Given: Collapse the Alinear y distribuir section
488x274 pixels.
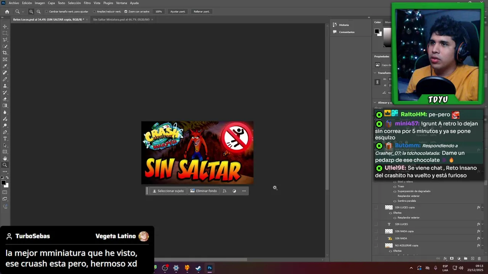Looking at the screenshot, I should click(x=375, y=102).
